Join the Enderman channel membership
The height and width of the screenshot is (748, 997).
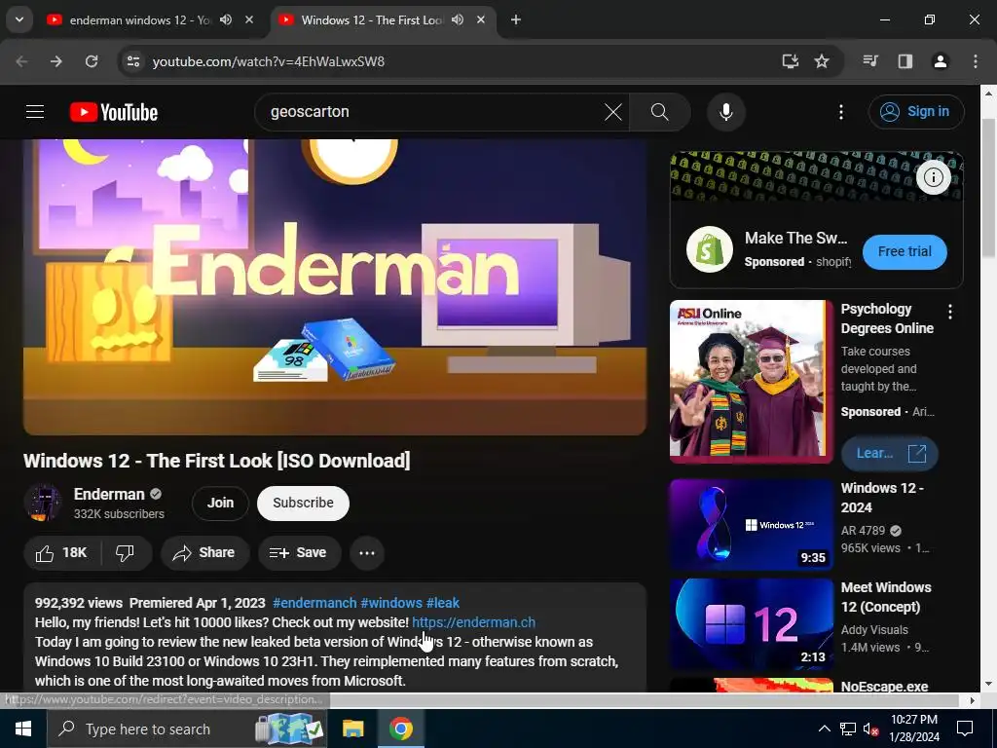[x=220, y=504]
